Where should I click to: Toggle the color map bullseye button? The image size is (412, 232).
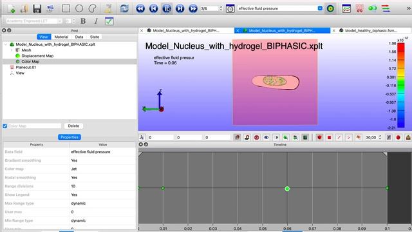coord(330,8)
